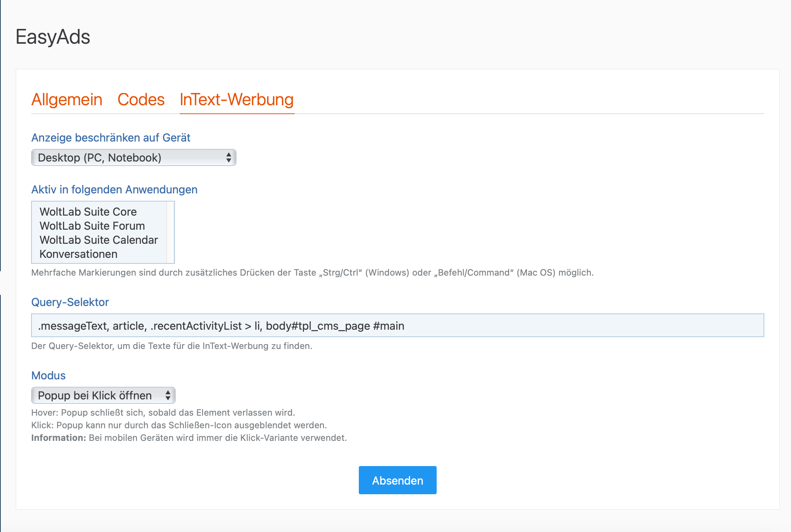Pick Konversationen in the applications list
This screenshot has height=532, width=791.
coord(79,254)
